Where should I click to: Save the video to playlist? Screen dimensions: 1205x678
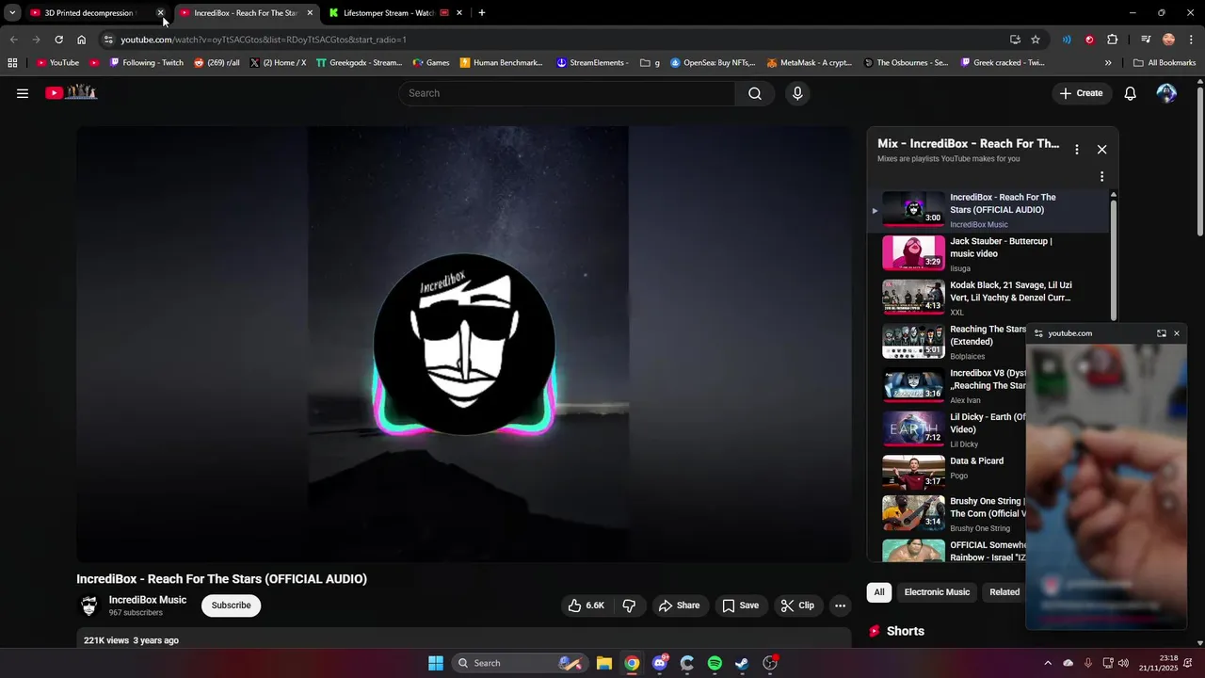(x=740, y=605)
